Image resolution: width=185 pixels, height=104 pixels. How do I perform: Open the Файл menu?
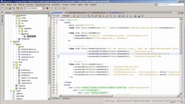click(x=3, y=5)
